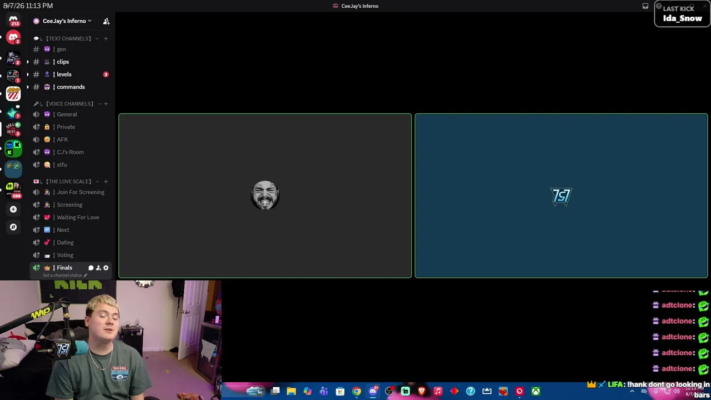
Task: Join the Voting voice channel
Action: 71,255
